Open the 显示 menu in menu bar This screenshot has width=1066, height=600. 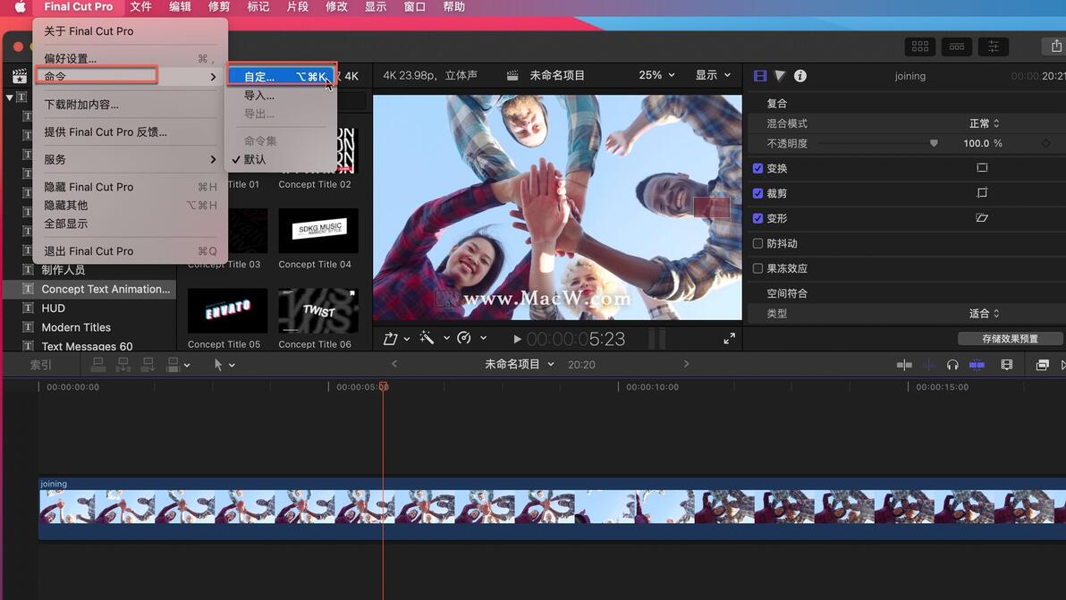pos(376,7)
